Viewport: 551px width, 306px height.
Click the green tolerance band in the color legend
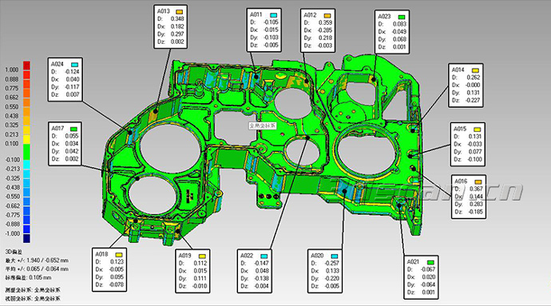[x=26, y=152]
